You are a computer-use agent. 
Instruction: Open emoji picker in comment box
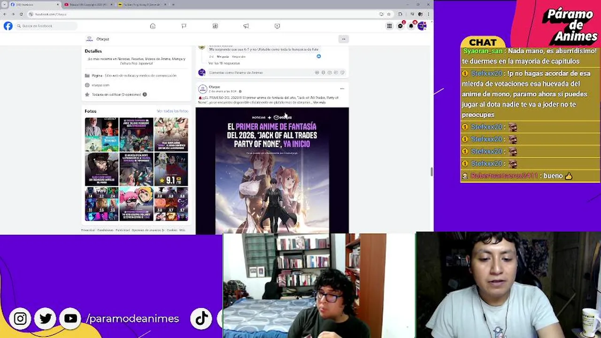click(323, 72)
